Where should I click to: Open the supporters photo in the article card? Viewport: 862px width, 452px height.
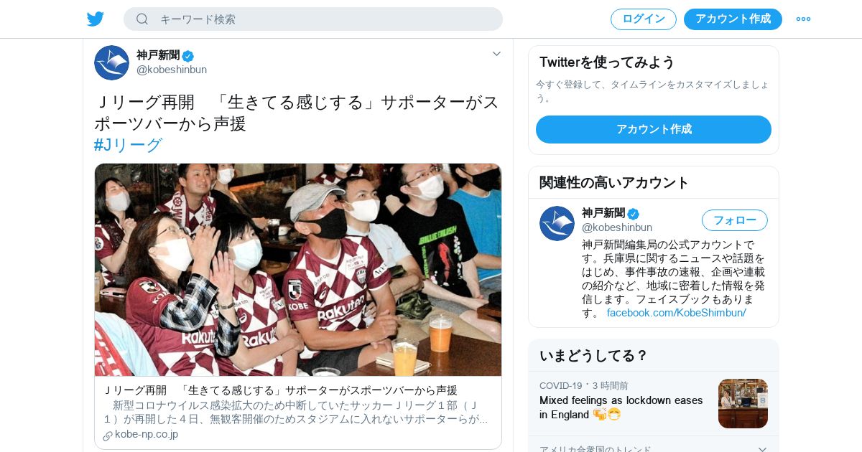click(x=298, y=270)
